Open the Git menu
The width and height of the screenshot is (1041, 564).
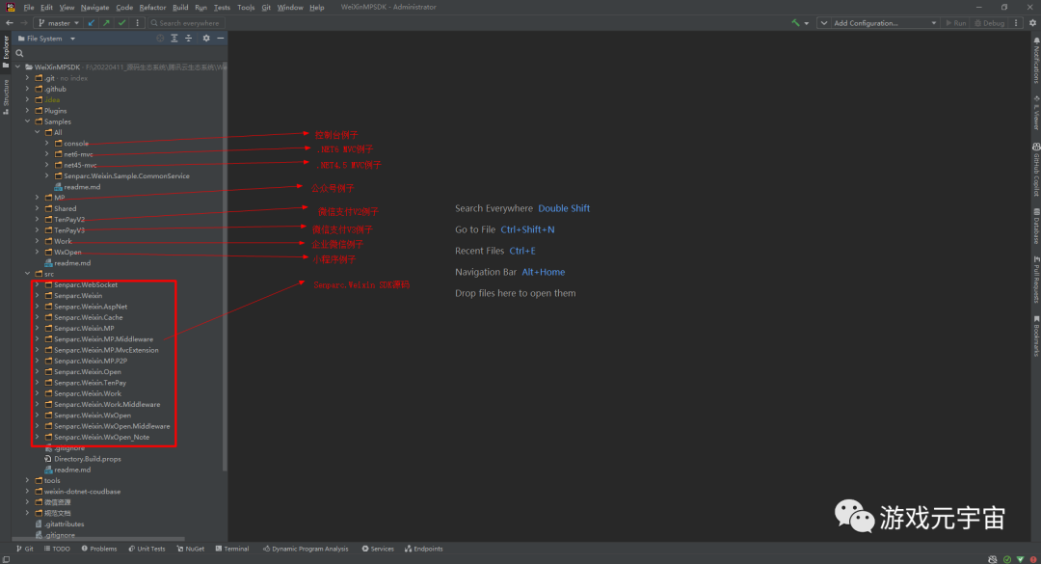266,8
